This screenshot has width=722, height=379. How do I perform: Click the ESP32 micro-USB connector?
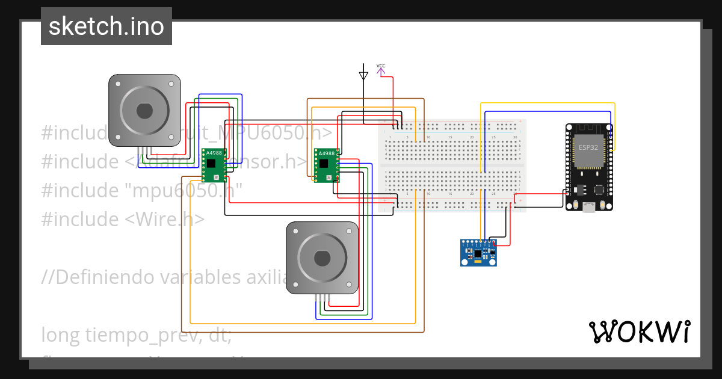pyautogui.click(x=589, y=209)
